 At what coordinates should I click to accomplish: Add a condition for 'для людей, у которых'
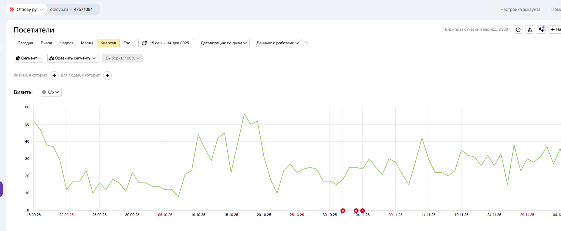click(x=107, y=76)
